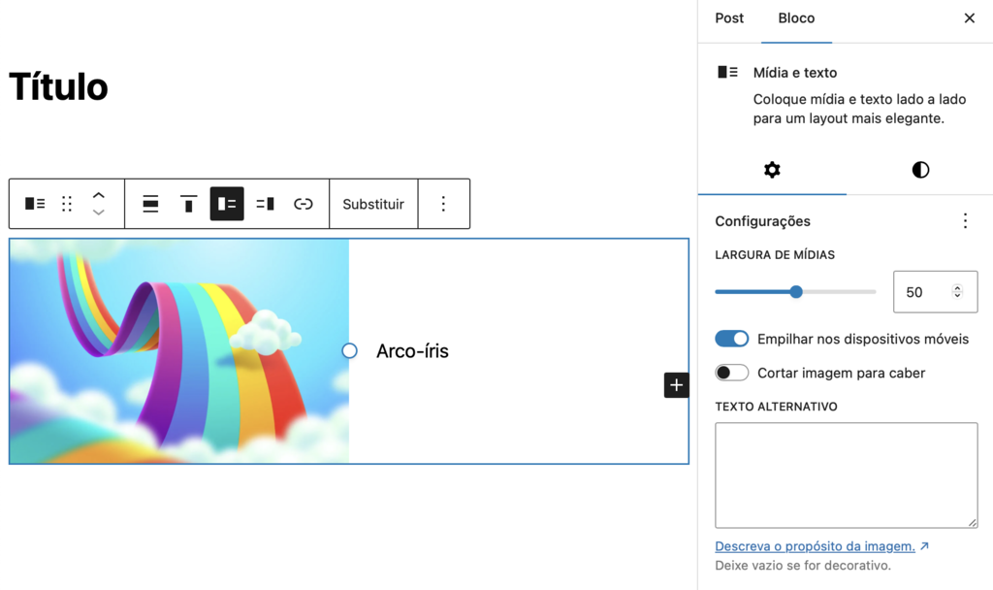Enable Cortar imagem para caber
Viewport: 993px width, 590px height.
pyautogui.click(x=732, y=373)
